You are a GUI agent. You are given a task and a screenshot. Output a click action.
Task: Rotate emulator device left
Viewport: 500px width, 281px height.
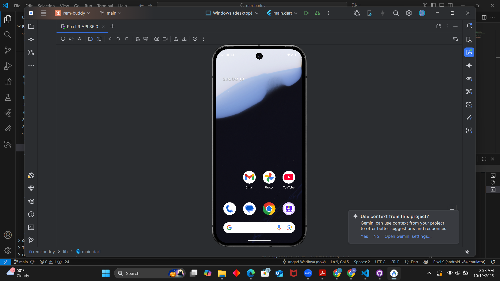(90, 39)
